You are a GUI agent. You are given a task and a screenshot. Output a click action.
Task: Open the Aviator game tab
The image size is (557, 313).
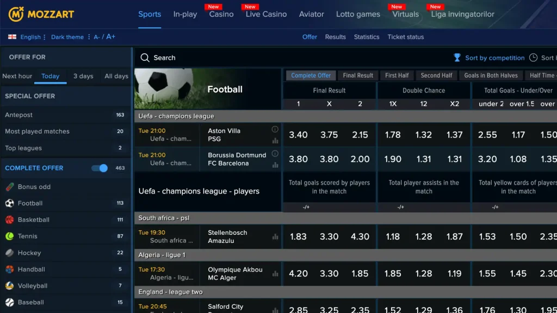pos(312,14)
